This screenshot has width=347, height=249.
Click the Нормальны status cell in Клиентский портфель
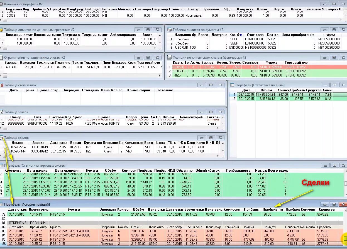coord(194,16)
